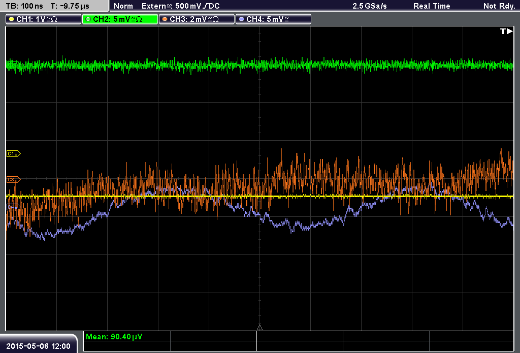Click the Mean: 90.40 µV measurement result
Viewport: 520px width, 353px height.
tap(114, 337)
